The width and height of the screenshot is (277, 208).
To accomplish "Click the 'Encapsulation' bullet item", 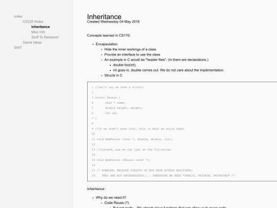I will (107, 44).
